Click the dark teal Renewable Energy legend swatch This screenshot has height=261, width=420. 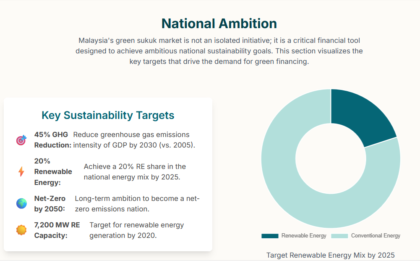point(270,236)
